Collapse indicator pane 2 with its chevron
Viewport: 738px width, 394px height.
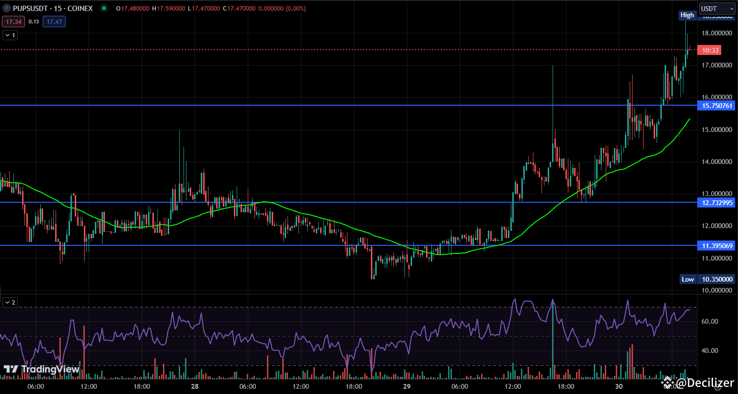[x=7, y=302]
